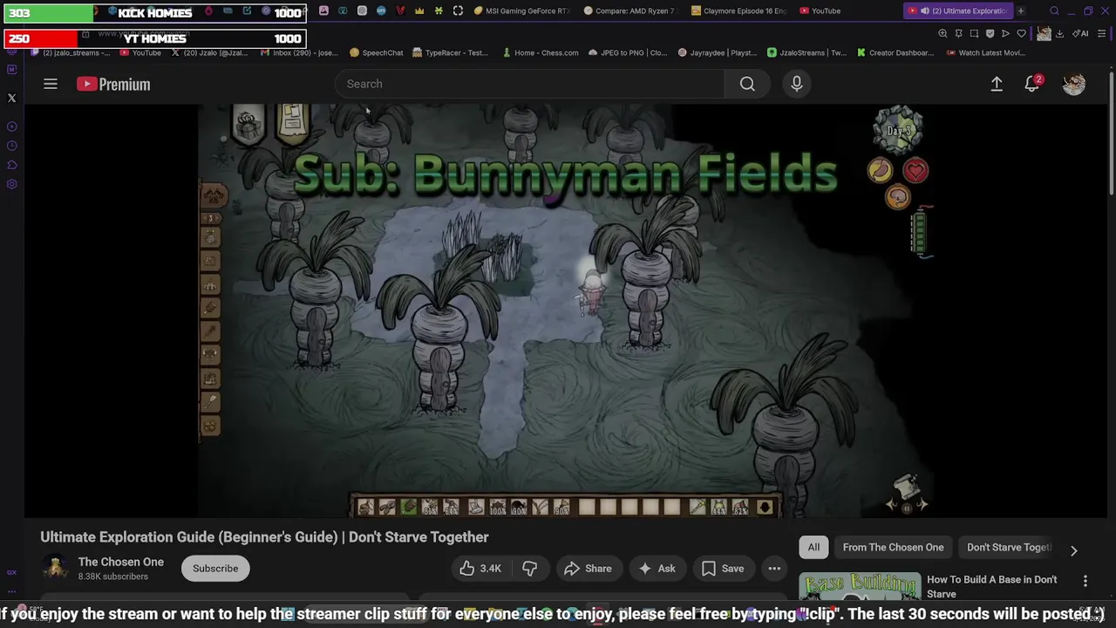Open the Creator Dashboard bookmark
The image size is (1116, 628).
895,52
